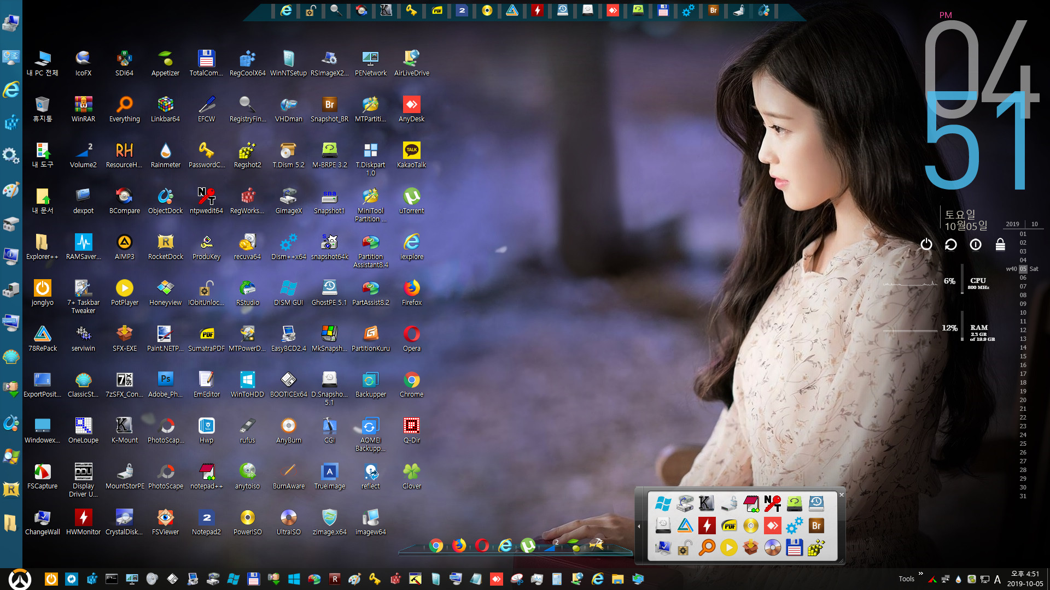This screenshot has width=1050, height=590.
Task: Open the WinRAR desktop icon
Action: [83, 109]
